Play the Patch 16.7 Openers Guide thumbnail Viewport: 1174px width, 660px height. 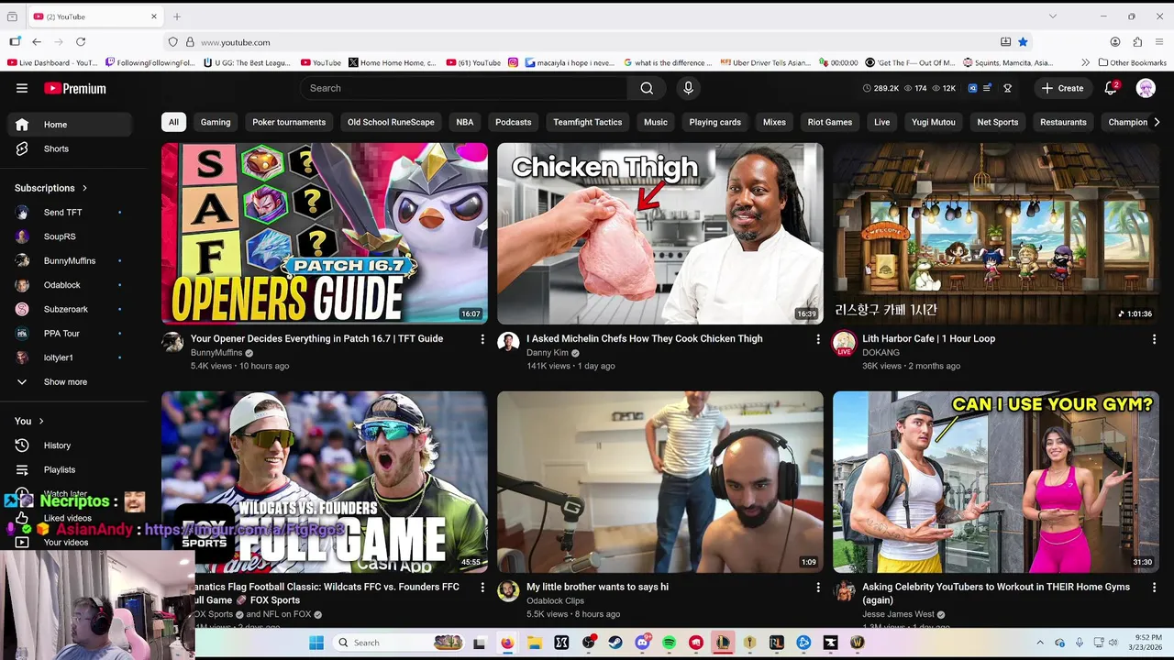325,234
